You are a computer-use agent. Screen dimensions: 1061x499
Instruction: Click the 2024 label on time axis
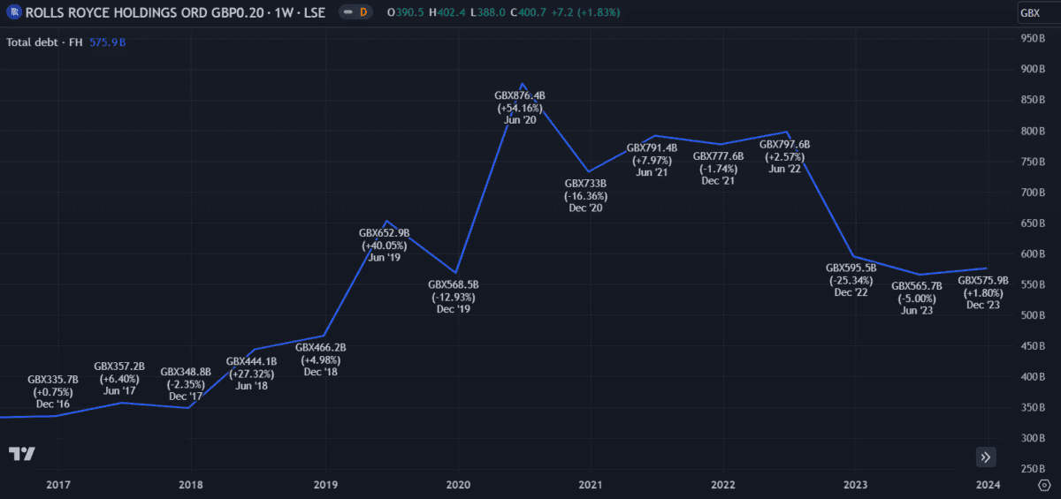[988, 485]
